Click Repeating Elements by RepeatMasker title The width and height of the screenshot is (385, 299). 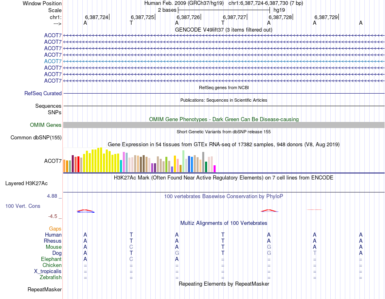coord(224,284)
